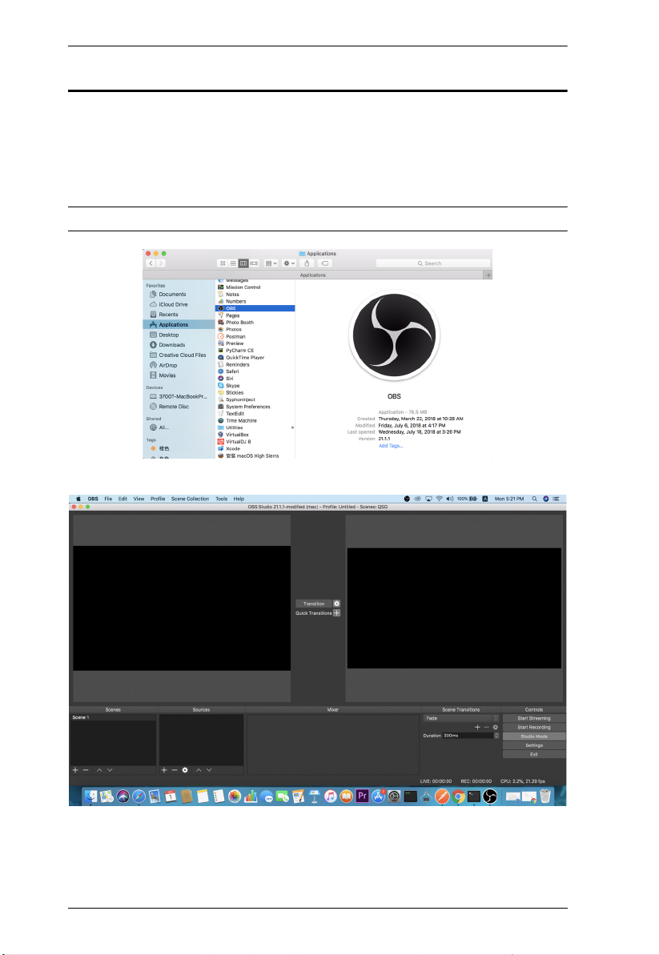659x955 pixels.
Task: Open the Finder action gear menu
Action: pos(289,263)
